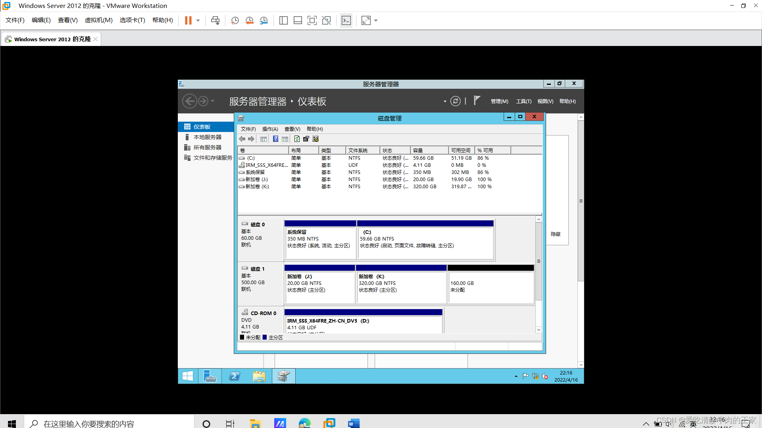Open the 操作(A) menu in Disk Management
The width and height of the screenshot is (762, 428).
pyautogui.click(x=270, y=129)
